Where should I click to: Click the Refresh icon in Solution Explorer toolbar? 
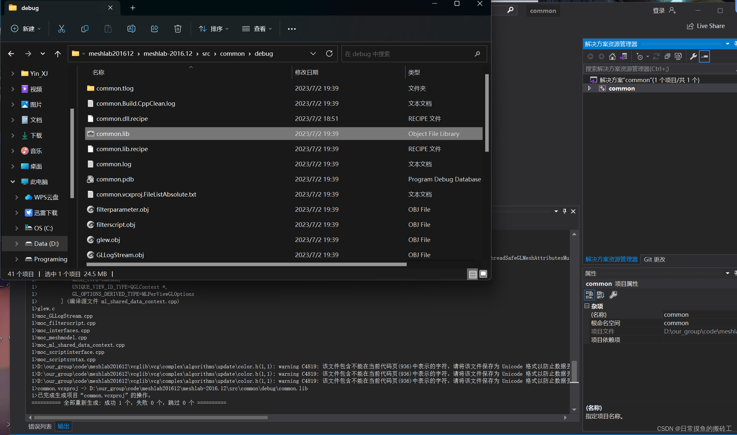[656, 56]
